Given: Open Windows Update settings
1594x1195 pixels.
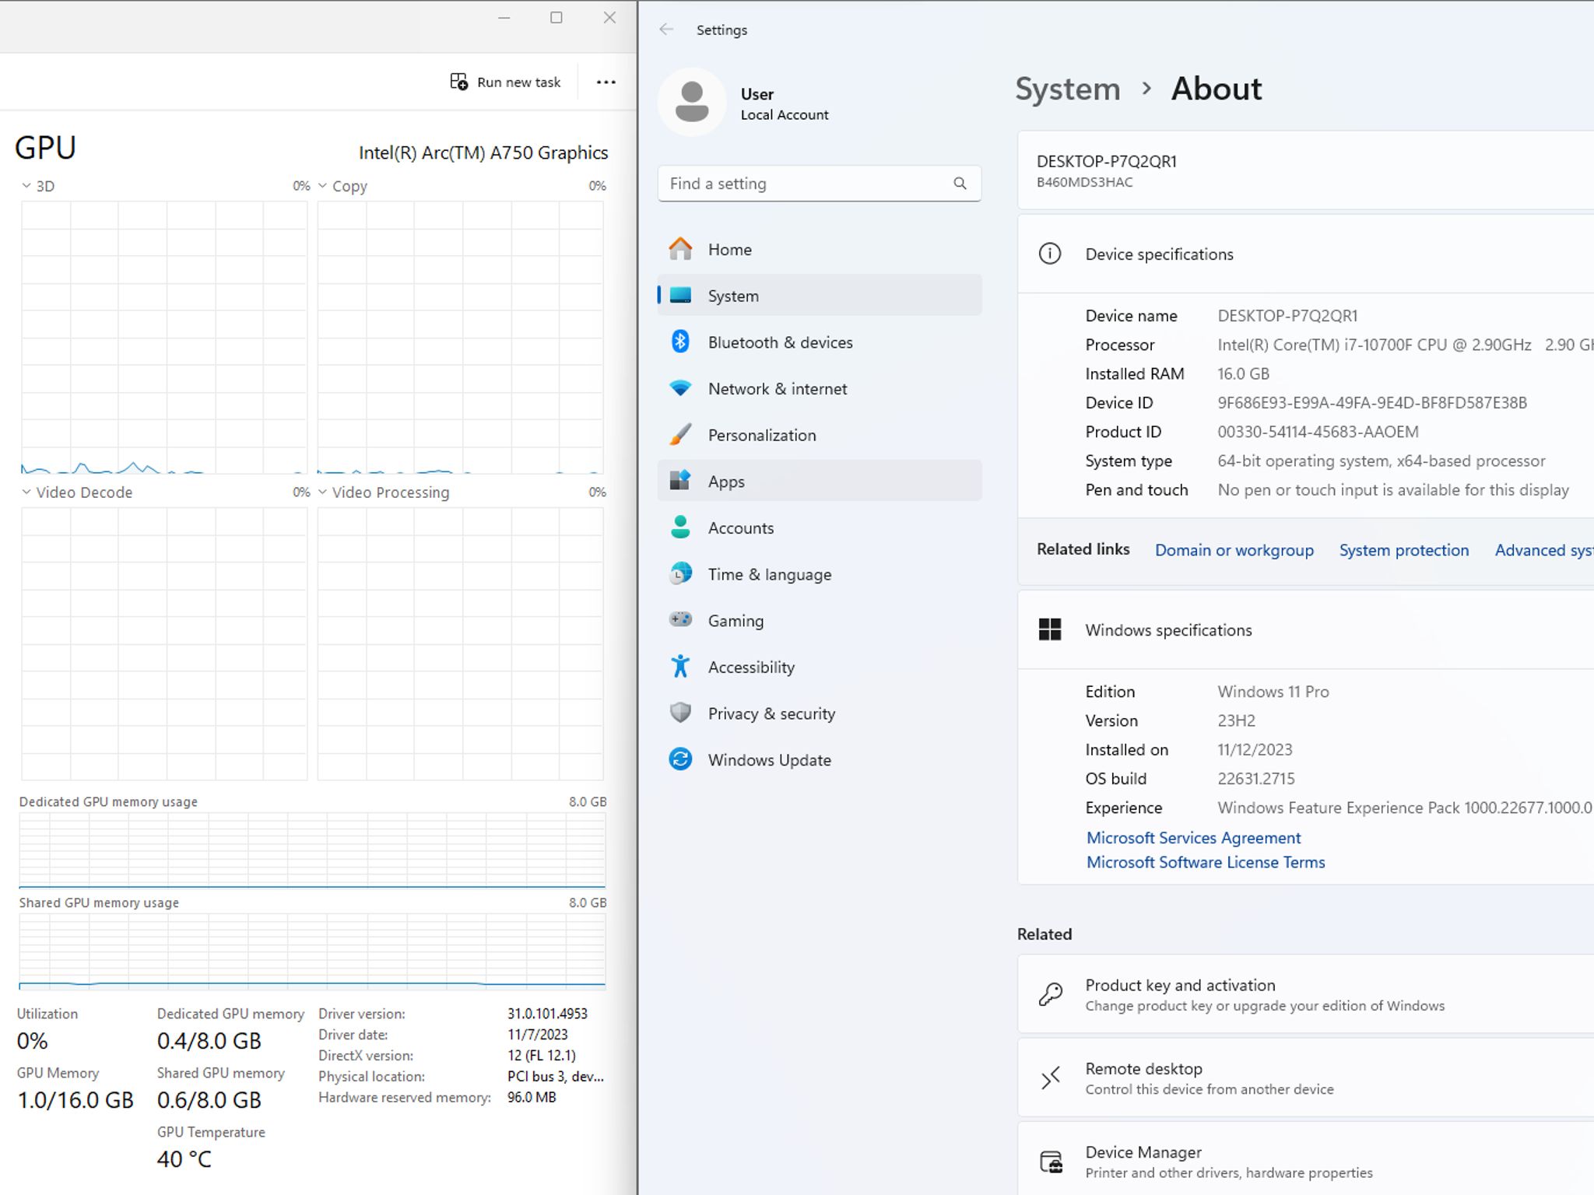Looking at the screenshot, I should coord(819,760).
